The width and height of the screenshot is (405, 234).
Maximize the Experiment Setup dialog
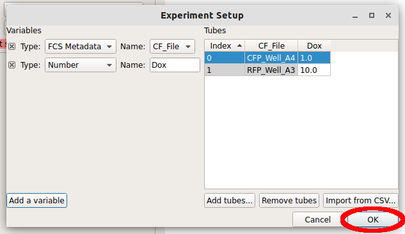click(372, 15)
